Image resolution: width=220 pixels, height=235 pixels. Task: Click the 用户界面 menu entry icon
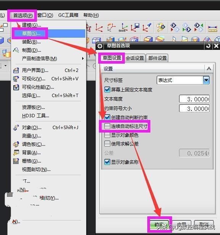click(16, 70)
